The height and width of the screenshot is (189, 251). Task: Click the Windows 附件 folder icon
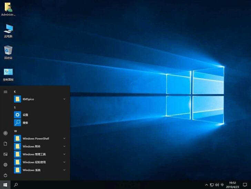[18, 146]
